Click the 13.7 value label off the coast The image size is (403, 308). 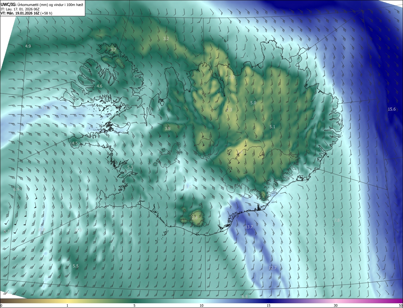click(249, 227)
